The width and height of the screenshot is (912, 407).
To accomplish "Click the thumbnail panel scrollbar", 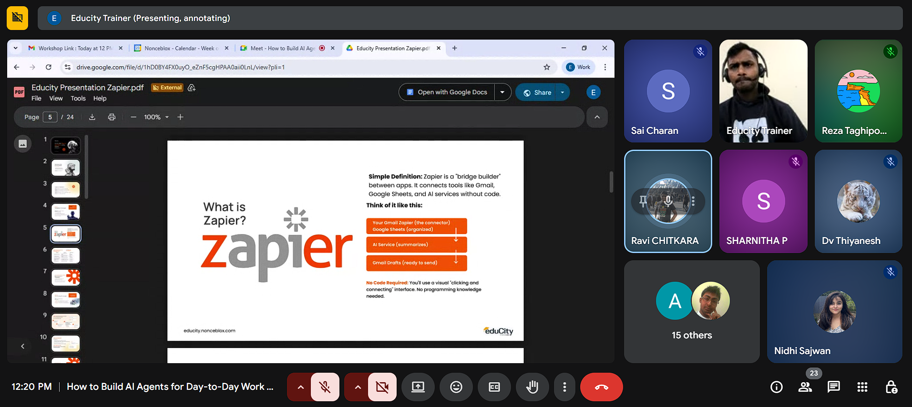I will click(86, 167).
